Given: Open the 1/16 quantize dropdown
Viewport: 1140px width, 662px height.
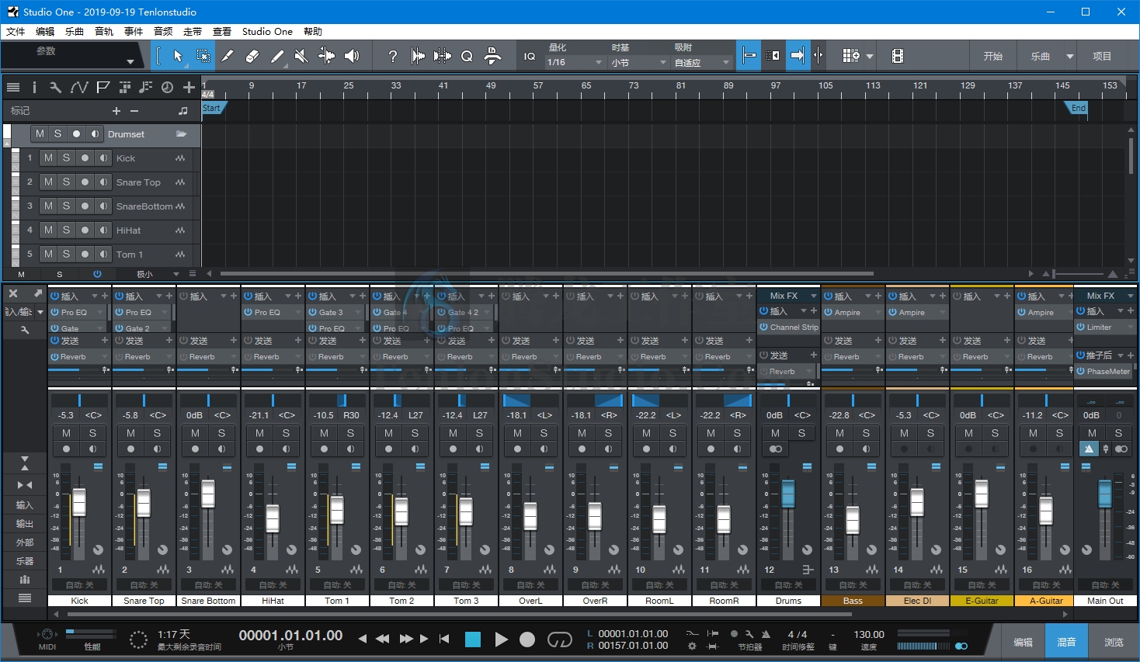Looking at the screenshot, I should coord(575,62).
